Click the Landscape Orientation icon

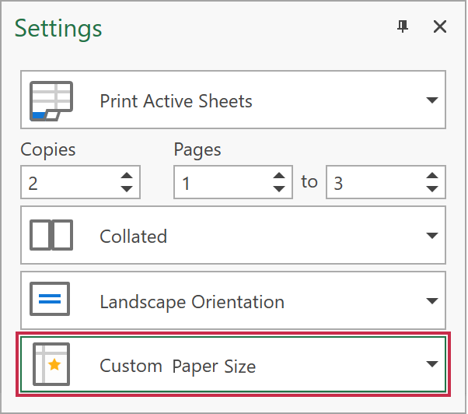[x=51, y=300]
